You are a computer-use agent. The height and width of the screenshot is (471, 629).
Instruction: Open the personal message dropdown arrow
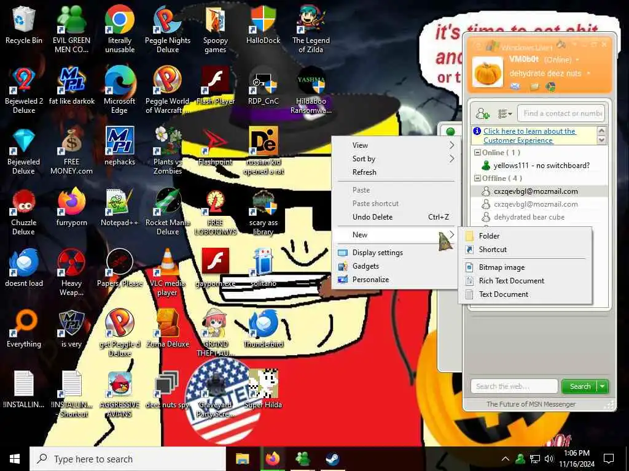coord(588,74)
